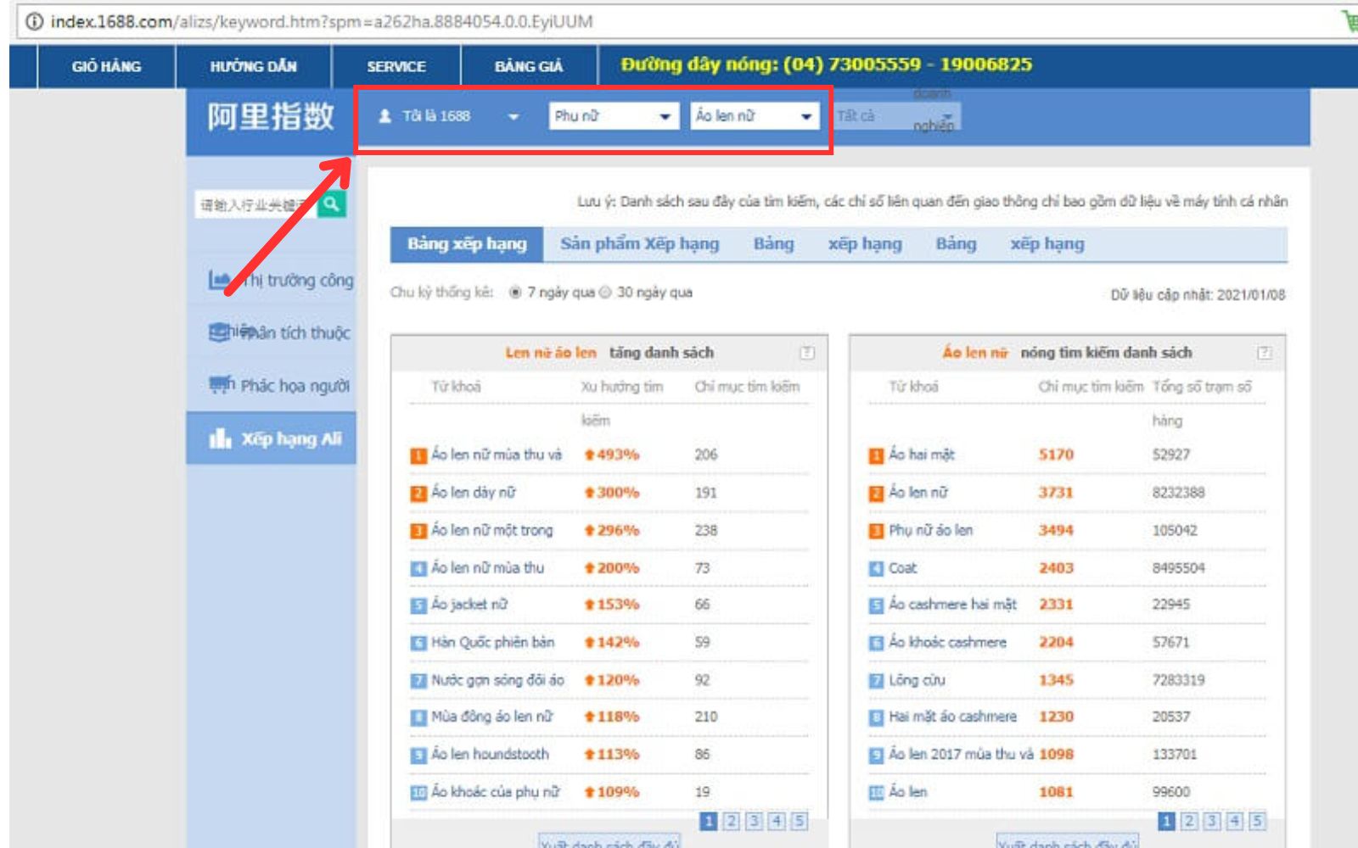The height and width of the screenshot is (848, 1358).
Task: Open the HƯỚNG DẪN menu
Action: tap(254, 66)
